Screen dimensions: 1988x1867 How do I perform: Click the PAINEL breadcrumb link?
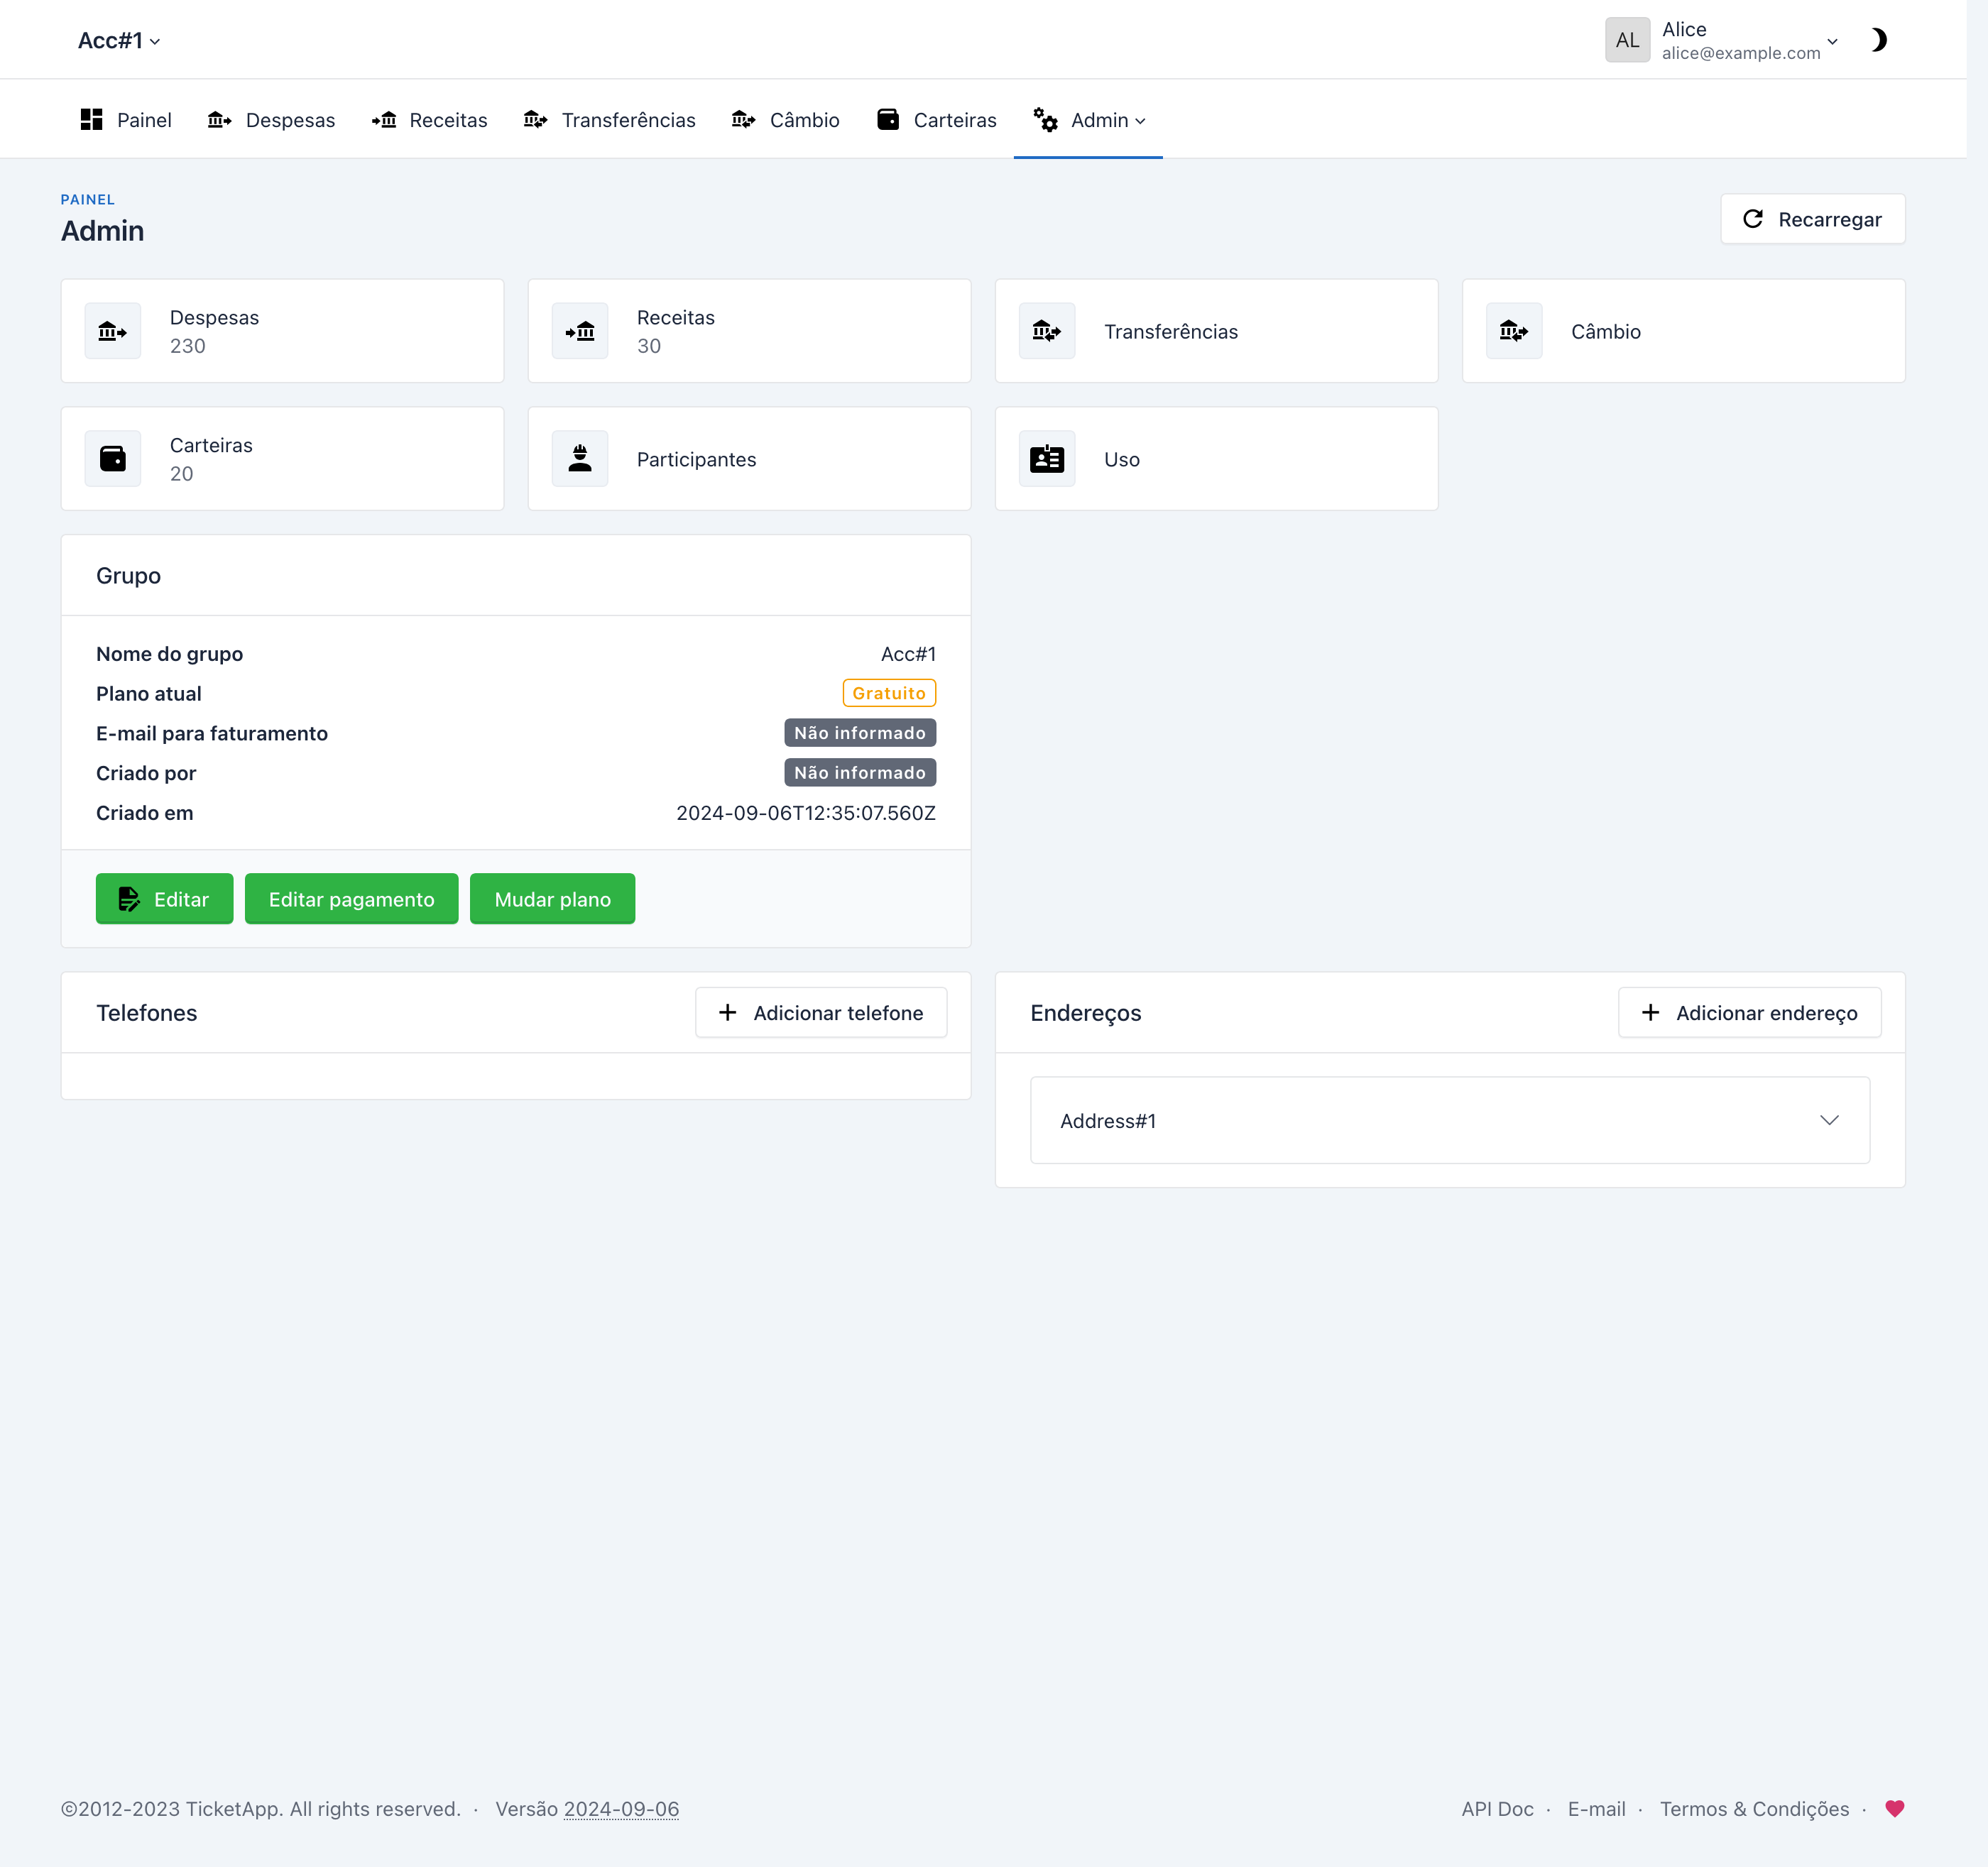[x=88, y=200]
